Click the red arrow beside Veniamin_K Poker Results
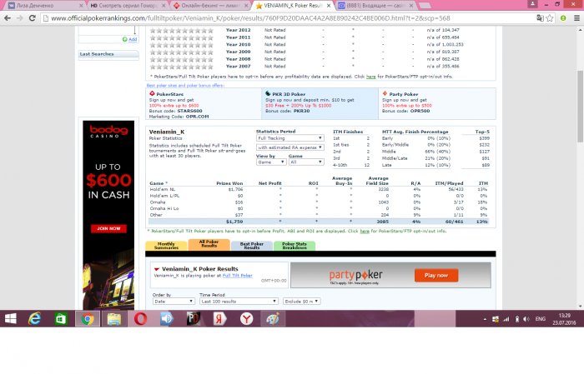This screenshot has height=374, width=584. [x=157, y=269]
